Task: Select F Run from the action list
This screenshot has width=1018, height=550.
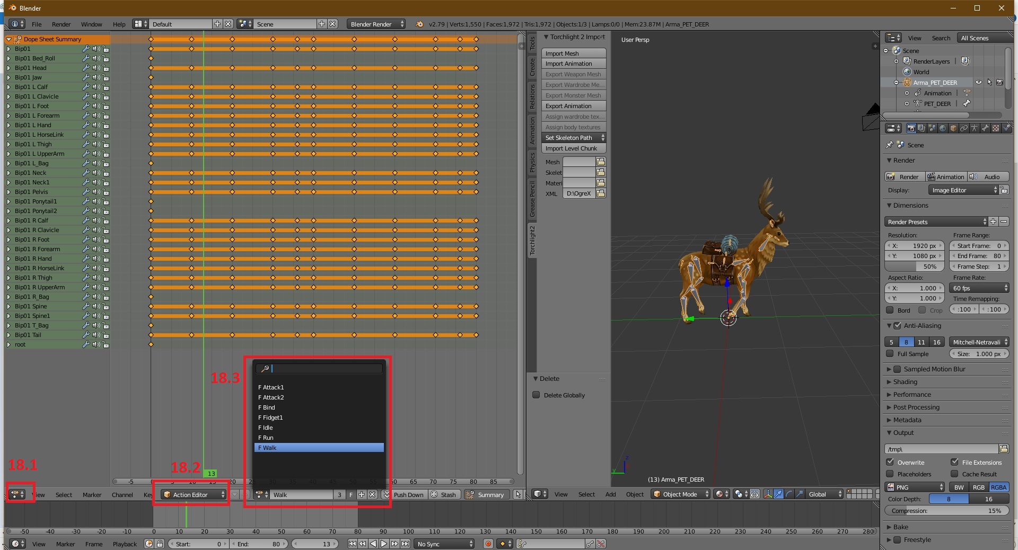Action: (266, 438)
